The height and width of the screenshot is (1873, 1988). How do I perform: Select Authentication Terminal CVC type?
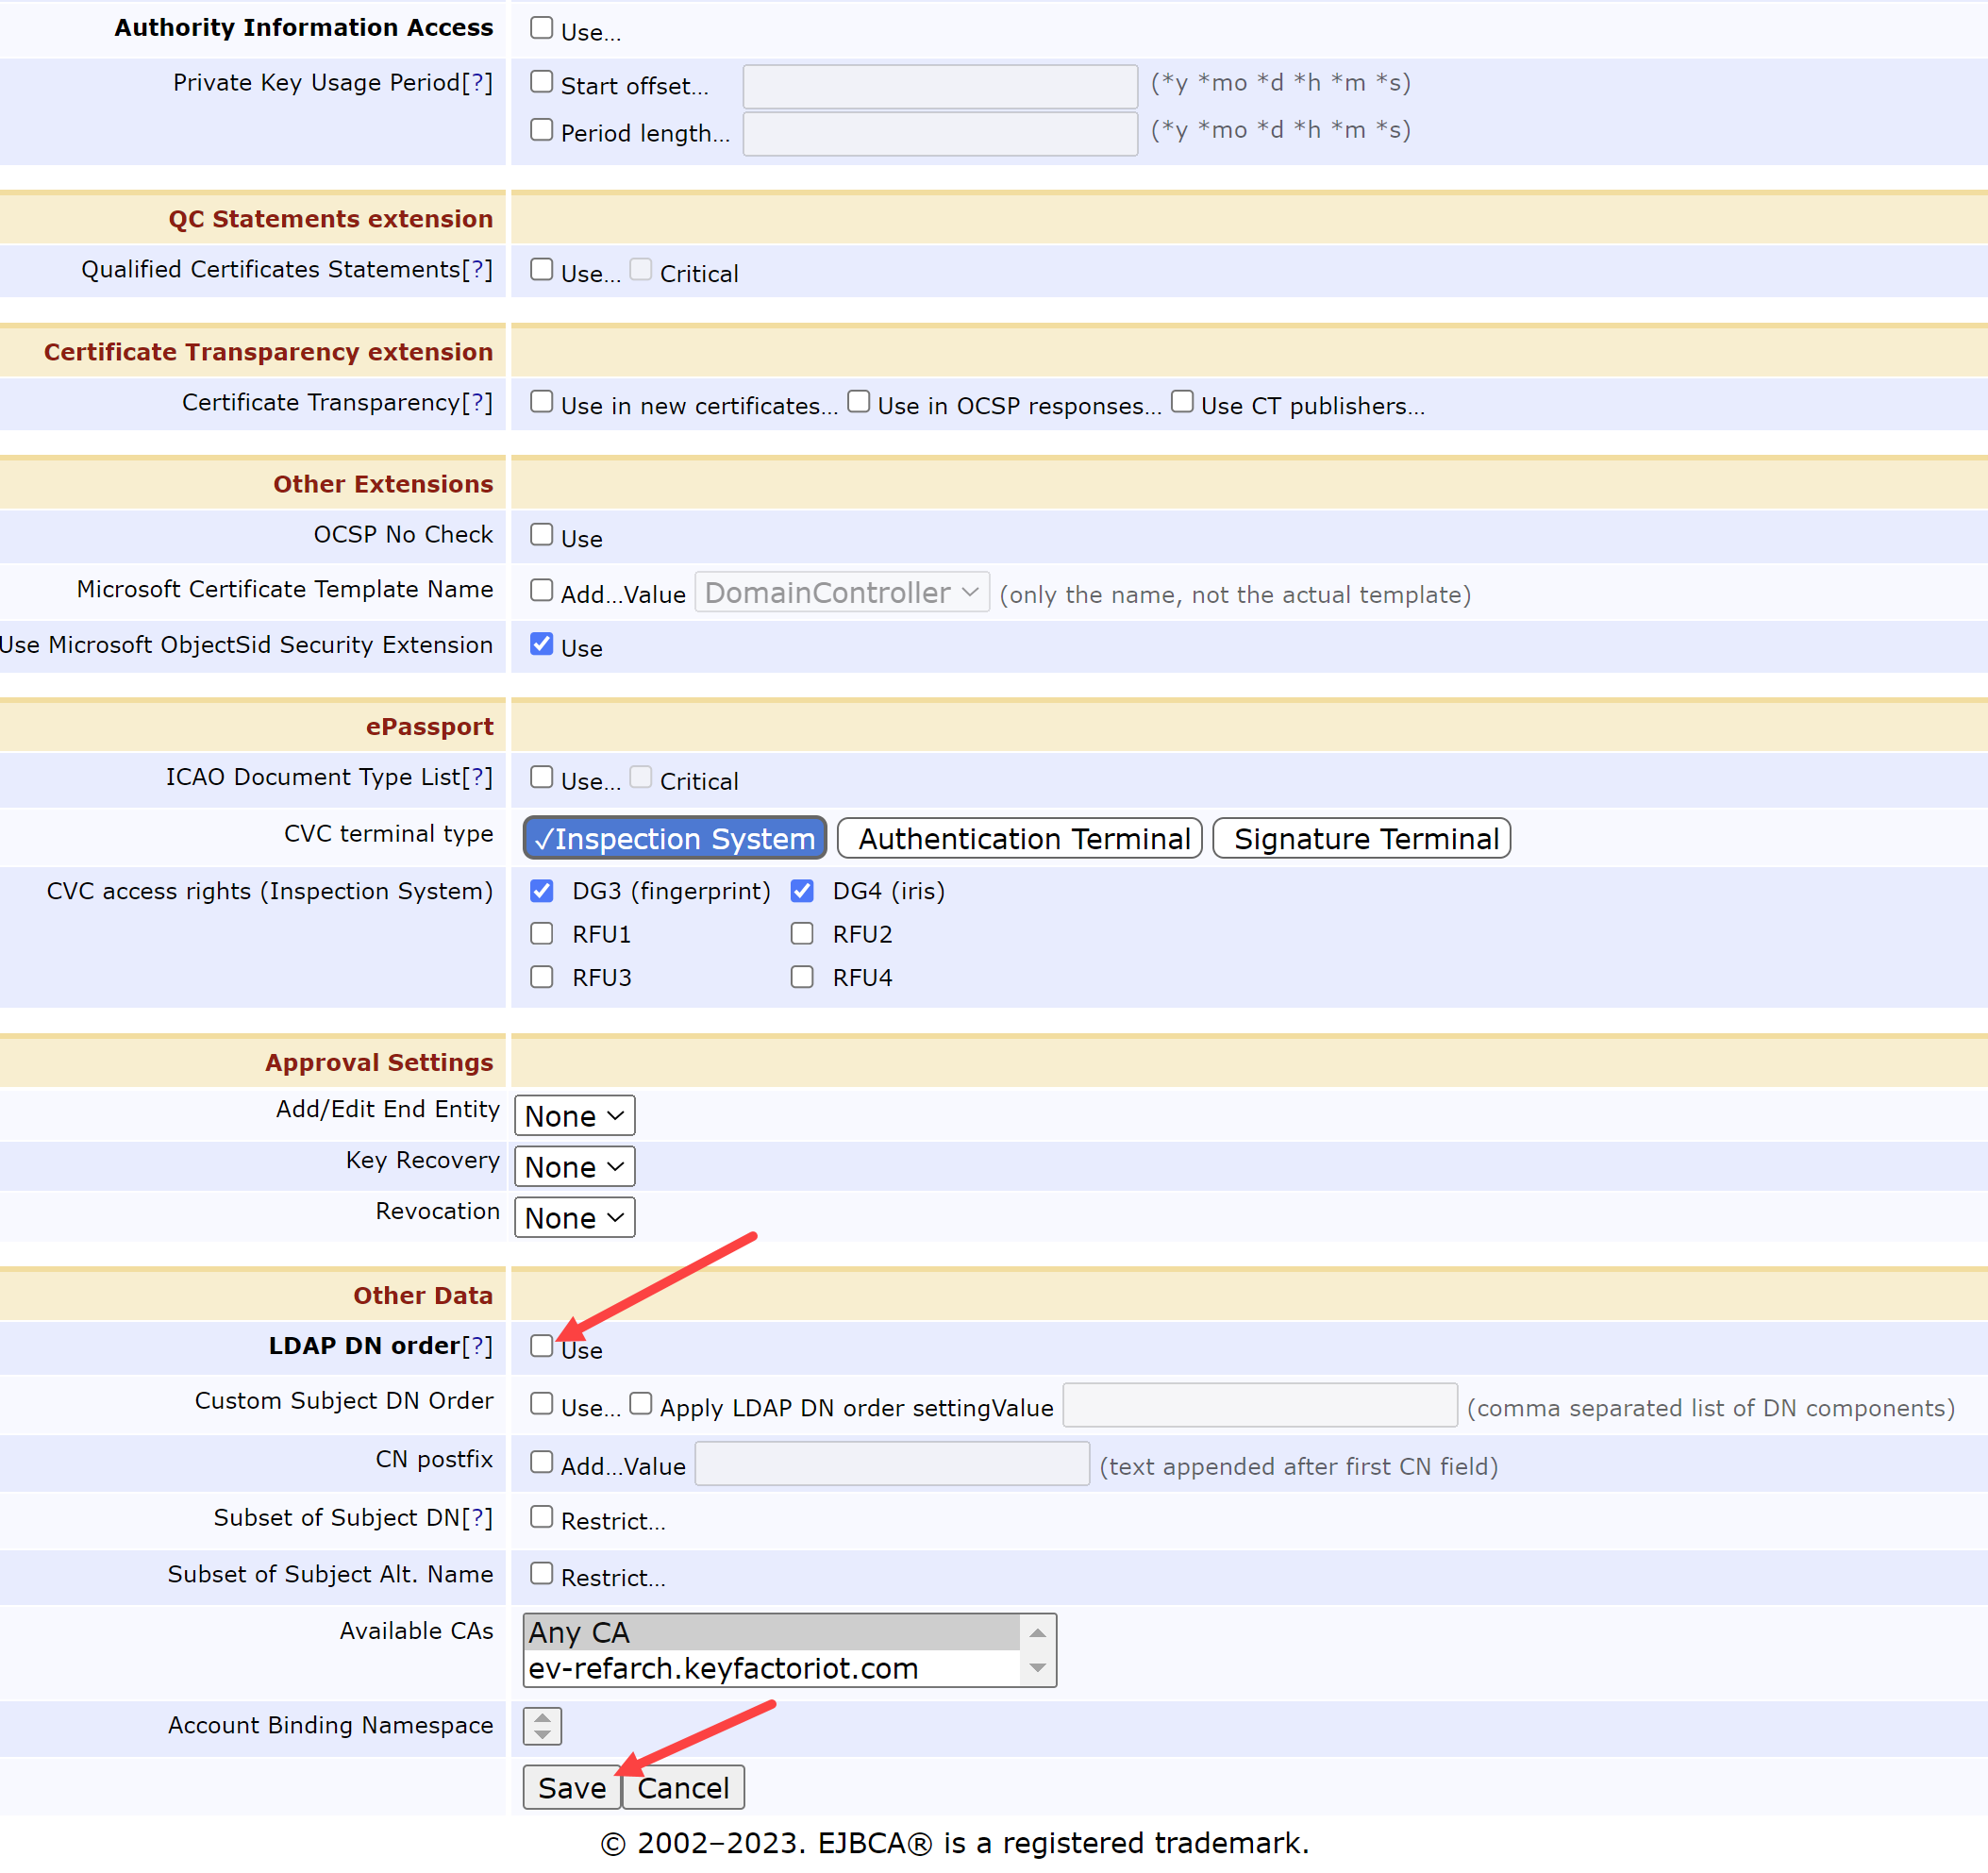coord(1019,839)
